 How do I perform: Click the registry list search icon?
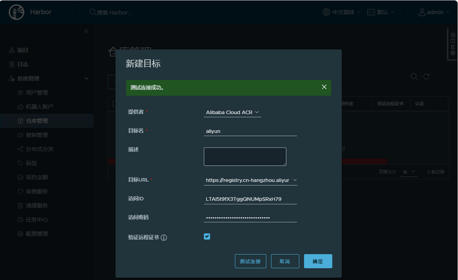[x=414, y=77]
